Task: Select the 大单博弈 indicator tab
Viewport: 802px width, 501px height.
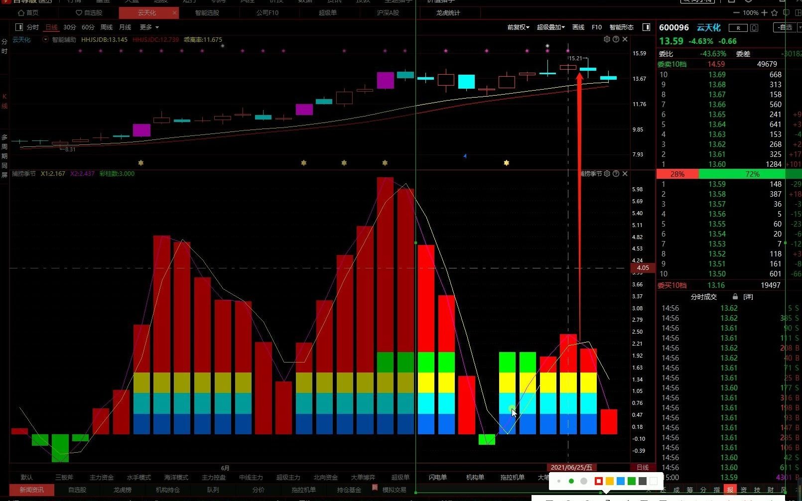Action: click(363, 478)
